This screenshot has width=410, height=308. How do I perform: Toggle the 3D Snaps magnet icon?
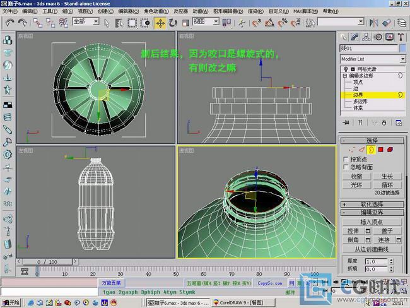click(x=256, y=23)
